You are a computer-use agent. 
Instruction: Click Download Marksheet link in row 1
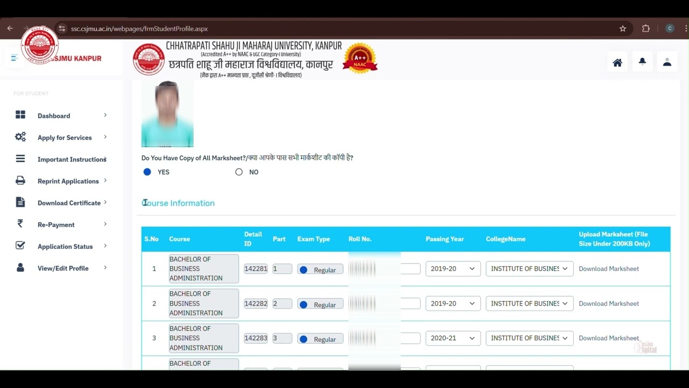[609, 269]
